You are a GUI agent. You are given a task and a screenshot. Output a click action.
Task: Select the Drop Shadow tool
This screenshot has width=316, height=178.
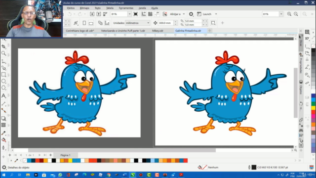coord(3,119)
